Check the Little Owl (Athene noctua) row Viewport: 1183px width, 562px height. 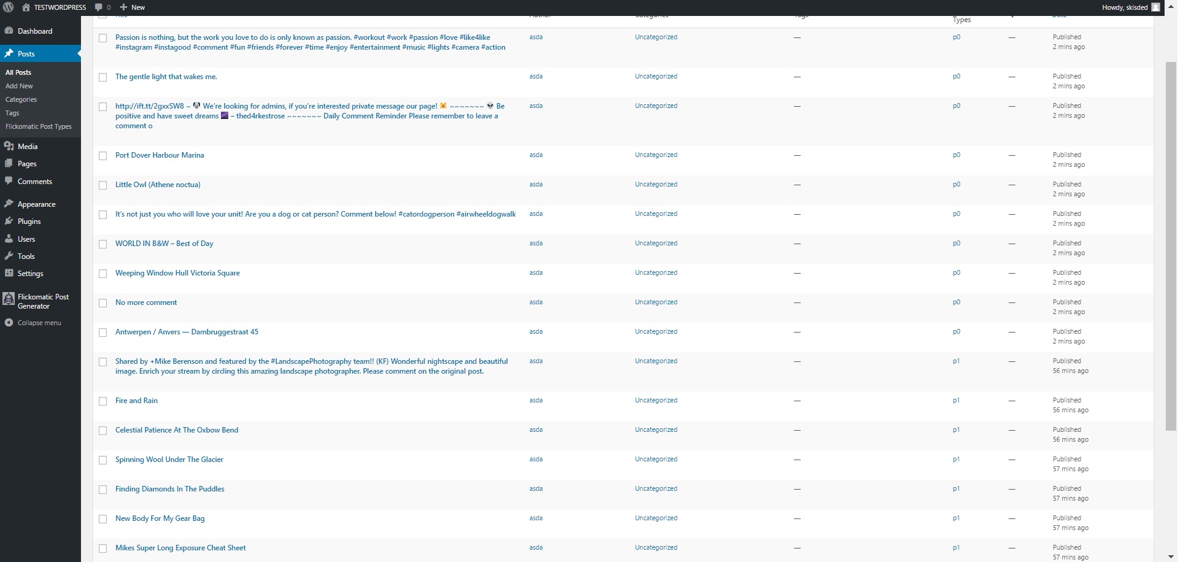103,185
